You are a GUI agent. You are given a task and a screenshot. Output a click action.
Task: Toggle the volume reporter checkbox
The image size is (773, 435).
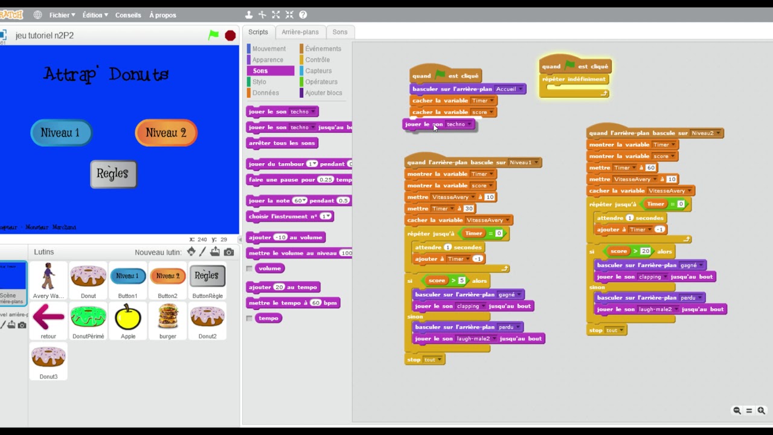pyautogui.click(x=249, y=268)
